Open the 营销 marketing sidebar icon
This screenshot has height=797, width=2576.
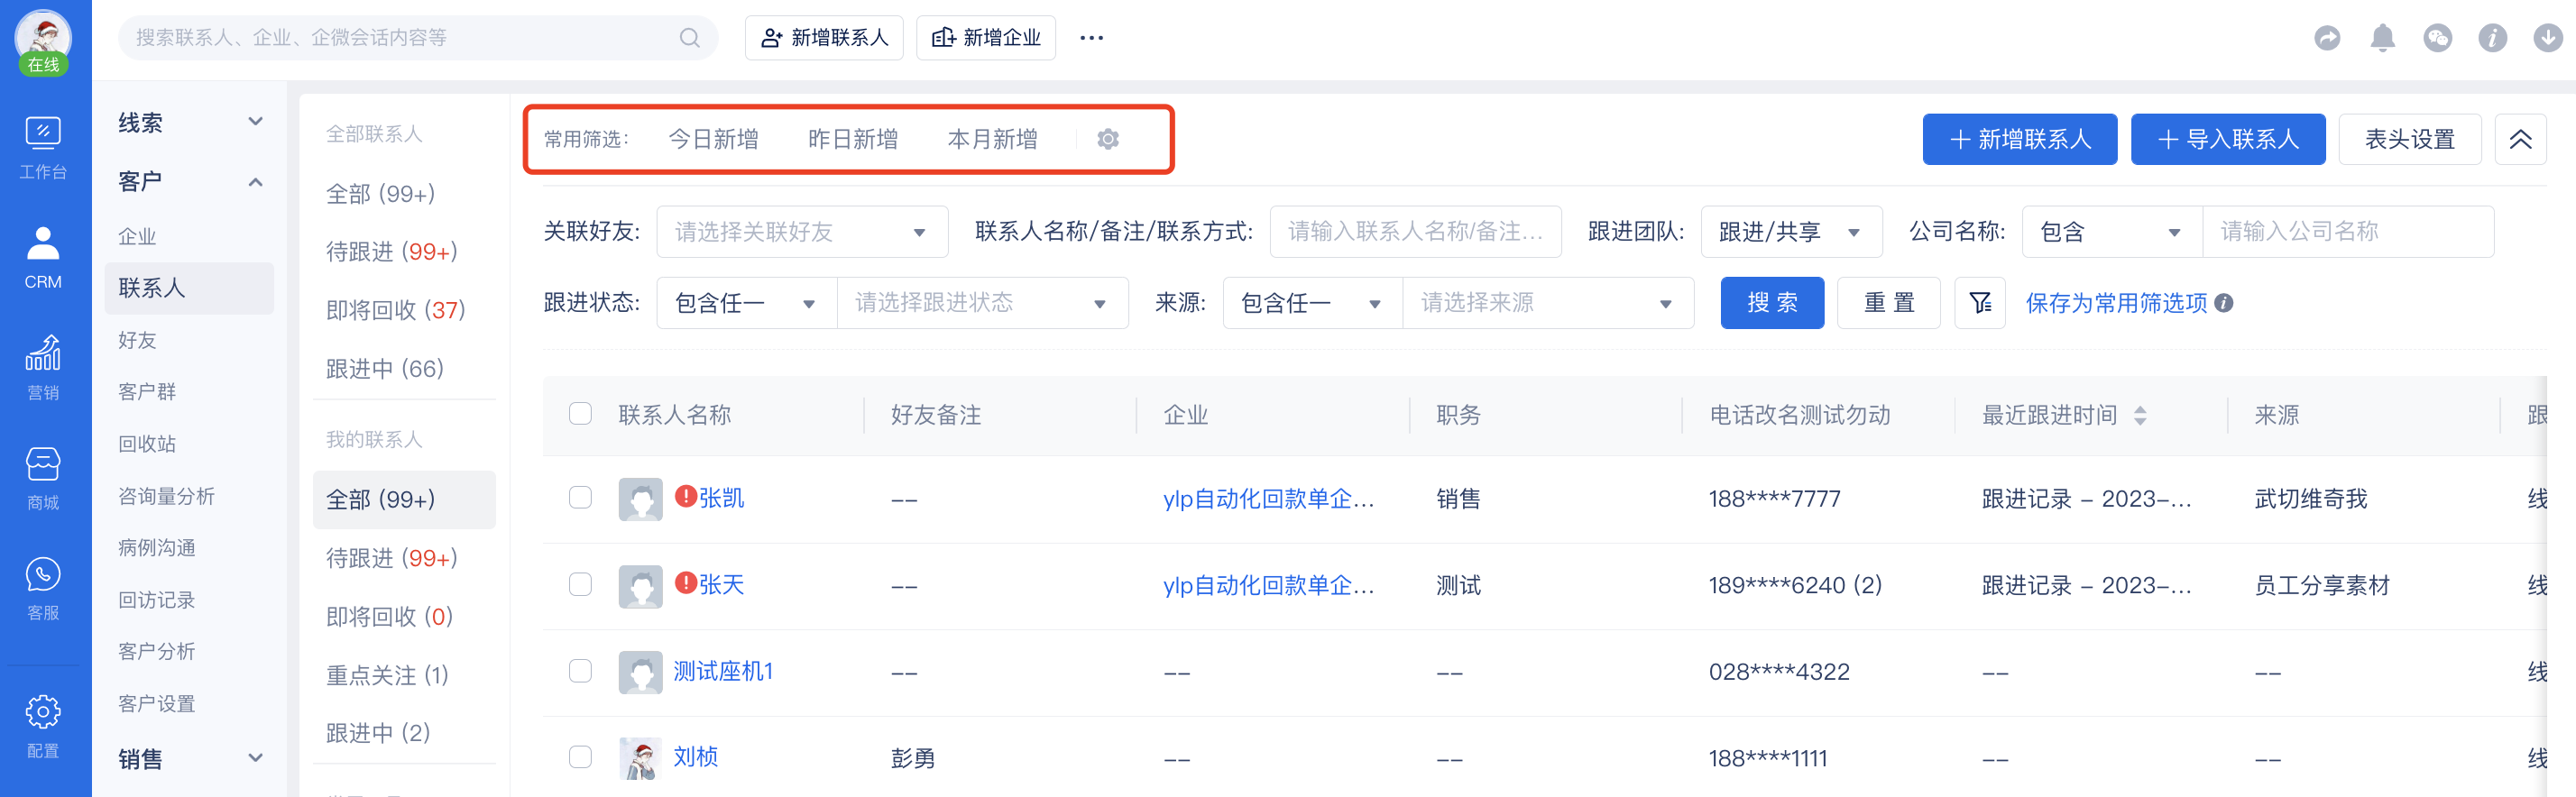pos(43,368)
